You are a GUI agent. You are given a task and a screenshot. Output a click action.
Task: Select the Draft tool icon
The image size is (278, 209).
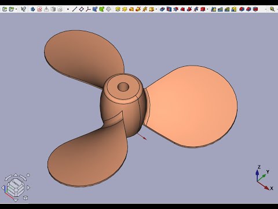click(255, 9)
